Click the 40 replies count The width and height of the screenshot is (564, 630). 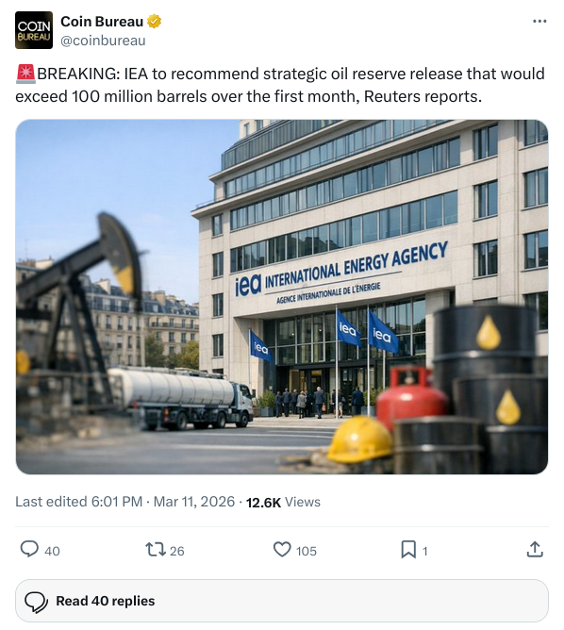click(52, 551)
